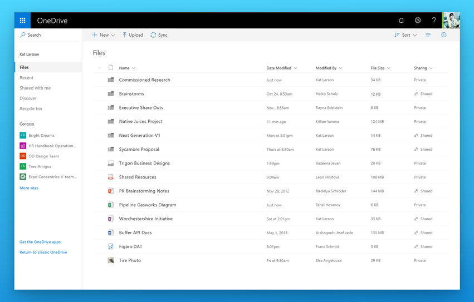Click the Buffer API Docs Word icon
Viewport: 474px width, 302px height.
pos(111,232)
